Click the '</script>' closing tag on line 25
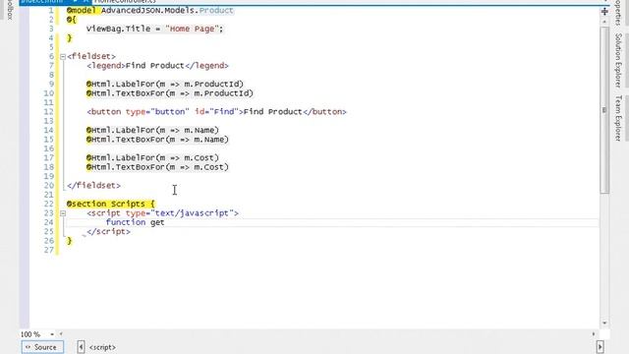Screen dimensions: 629x354 click(x=108, y=232)
